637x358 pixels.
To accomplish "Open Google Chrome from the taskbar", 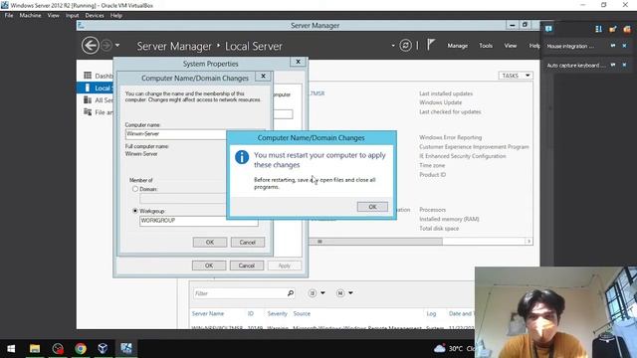I will (81, 348).
